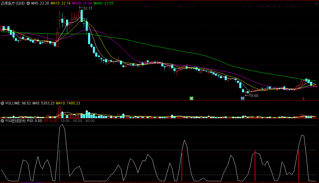
Task: Open the dropdown beside 迈得医疗(日线) title
Action: click(x=28, y=3)
